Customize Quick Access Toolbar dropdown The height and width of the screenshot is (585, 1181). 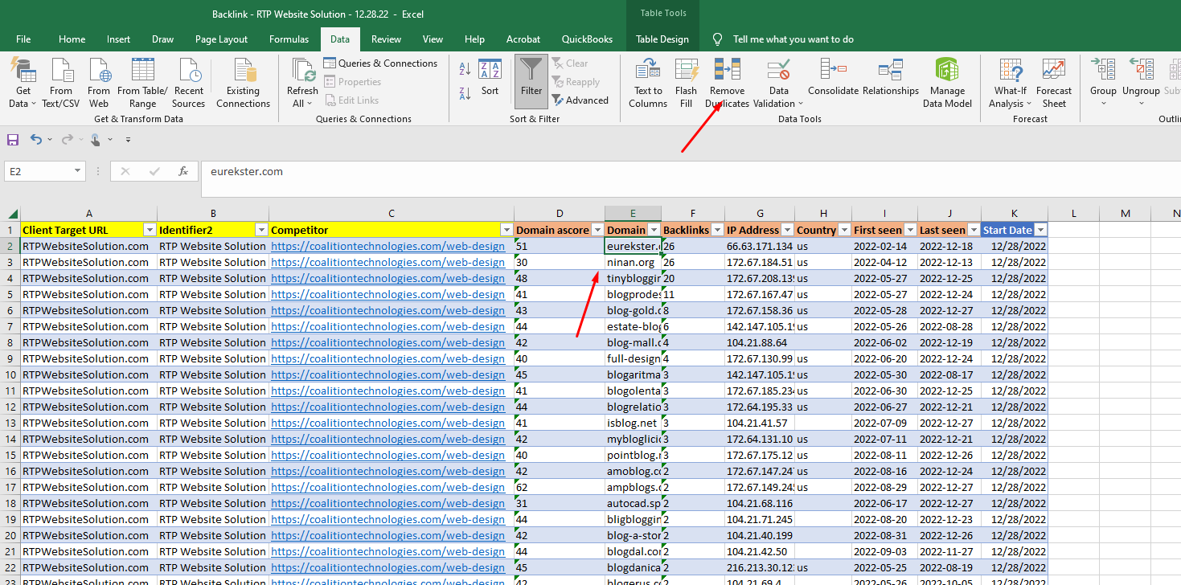[x=128, y=140]
